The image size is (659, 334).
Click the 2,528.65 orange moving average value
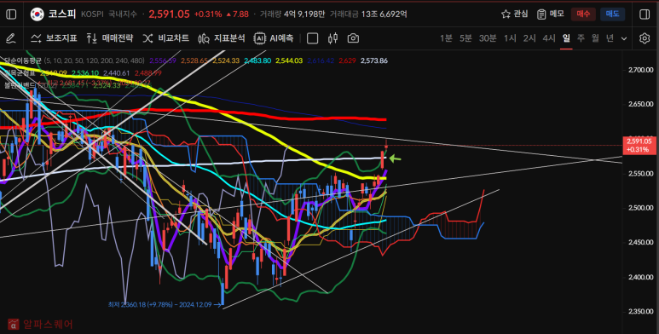coord(194,60)
